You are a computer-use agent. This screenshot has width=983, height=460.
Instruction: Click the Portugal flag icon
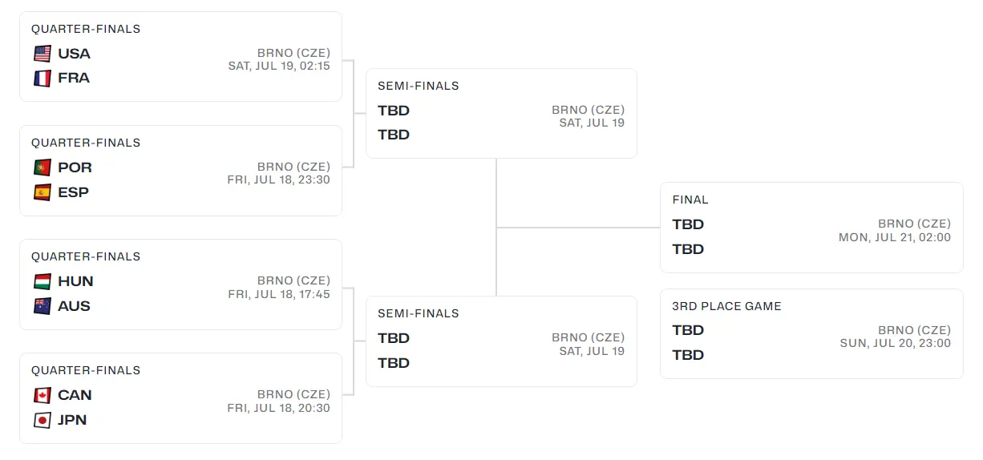click(42, 167)
